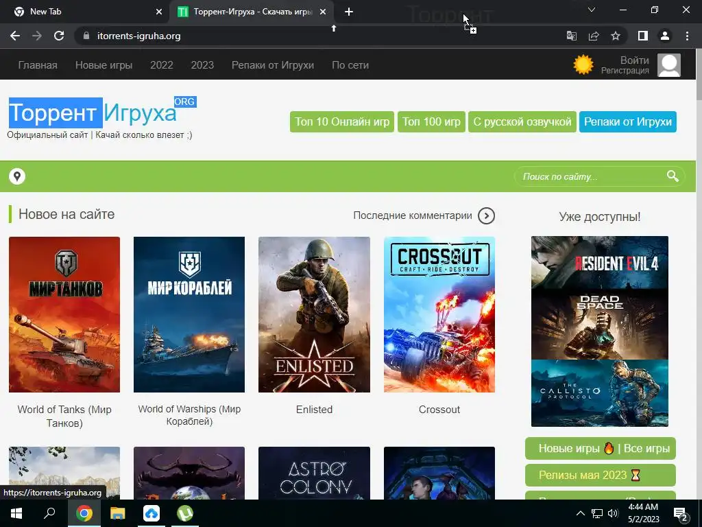Open File Explorer from taskbar

click(x=118, y=513)
